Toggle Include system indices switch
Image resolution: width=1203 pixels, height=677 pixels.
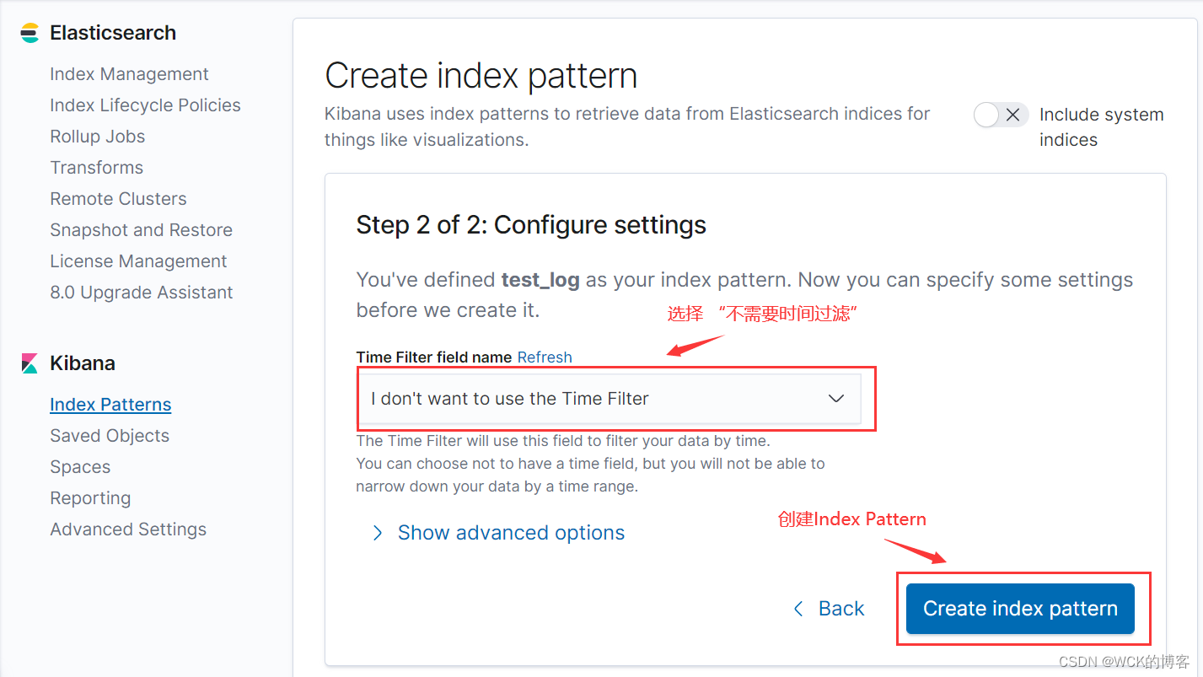(x=1000, y=115)
